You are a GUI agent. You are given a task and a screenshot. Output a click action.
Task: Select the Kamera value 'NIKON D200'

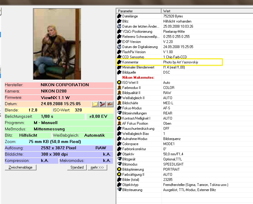coord(54,91)
